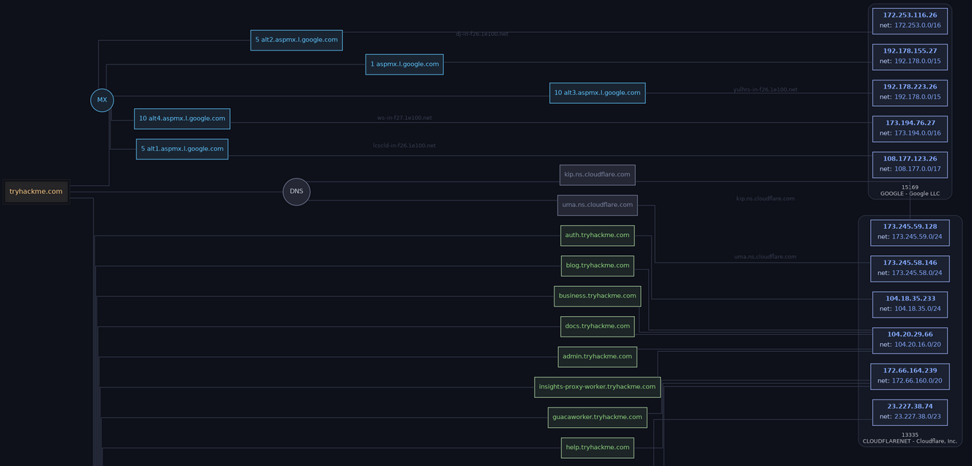This screenshot has width=972, height=466.
Task: Select 5 alt2.aspmx.l.google.com node
Action: pos(297,40)
